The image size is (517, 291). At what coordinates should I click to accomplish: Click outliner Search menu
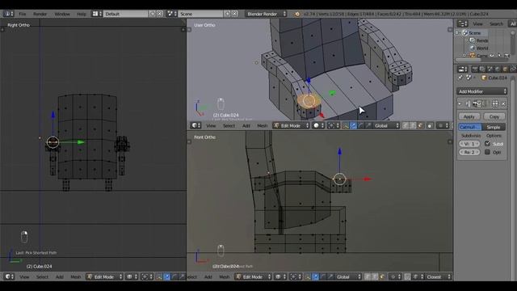[x=496, y=23]
